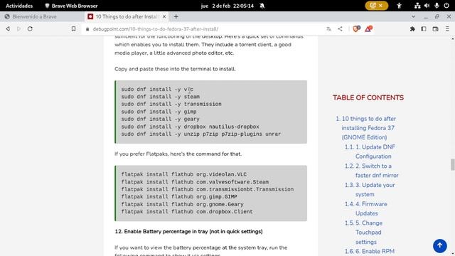455x256 pixels.
Task: Click the forward navigation arrow
Action: 19,28
